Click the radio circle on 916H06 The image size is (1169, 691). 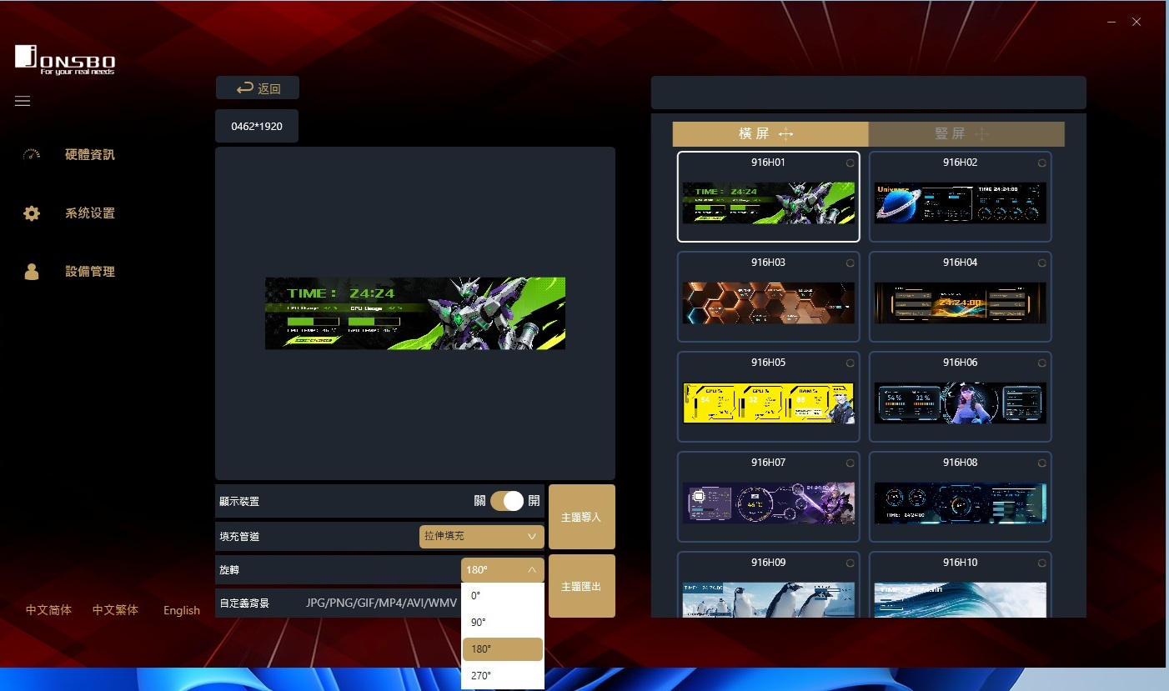[x=1041, y=363]
